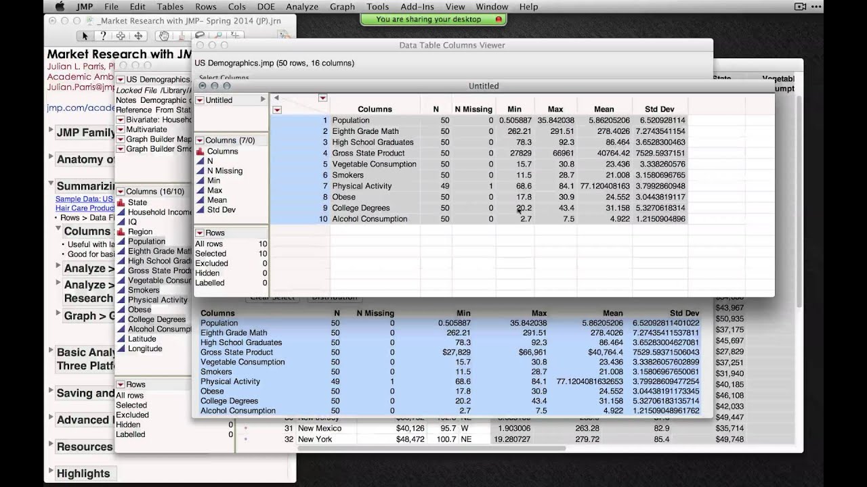Viewport: 867px width, 487px height.
Task: Open the Columns (7/0) red triangle menu
Action: [x=200, y=141]
